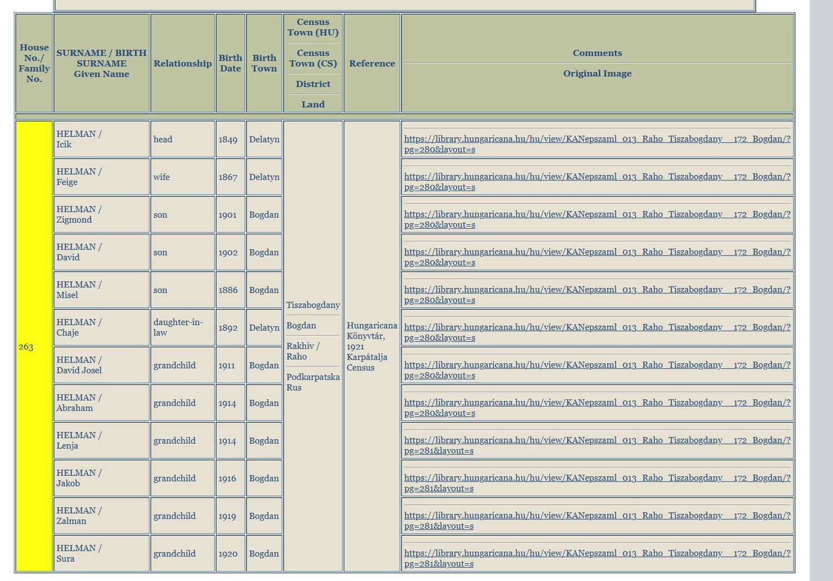Select the 'HELMAN / Feige' name cell
Viewport: 833px width, 581px height.
102,177
